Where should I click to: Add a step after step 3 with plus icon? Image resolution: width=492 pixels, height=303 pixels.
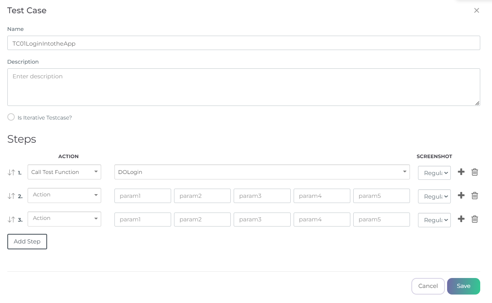click(461, 219)
